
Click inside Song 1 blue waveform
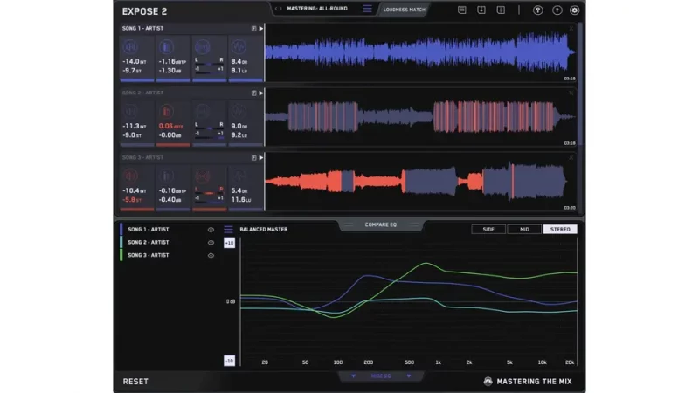point(419,52)
